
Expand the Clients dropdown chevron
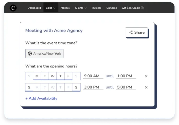point(85,8)
